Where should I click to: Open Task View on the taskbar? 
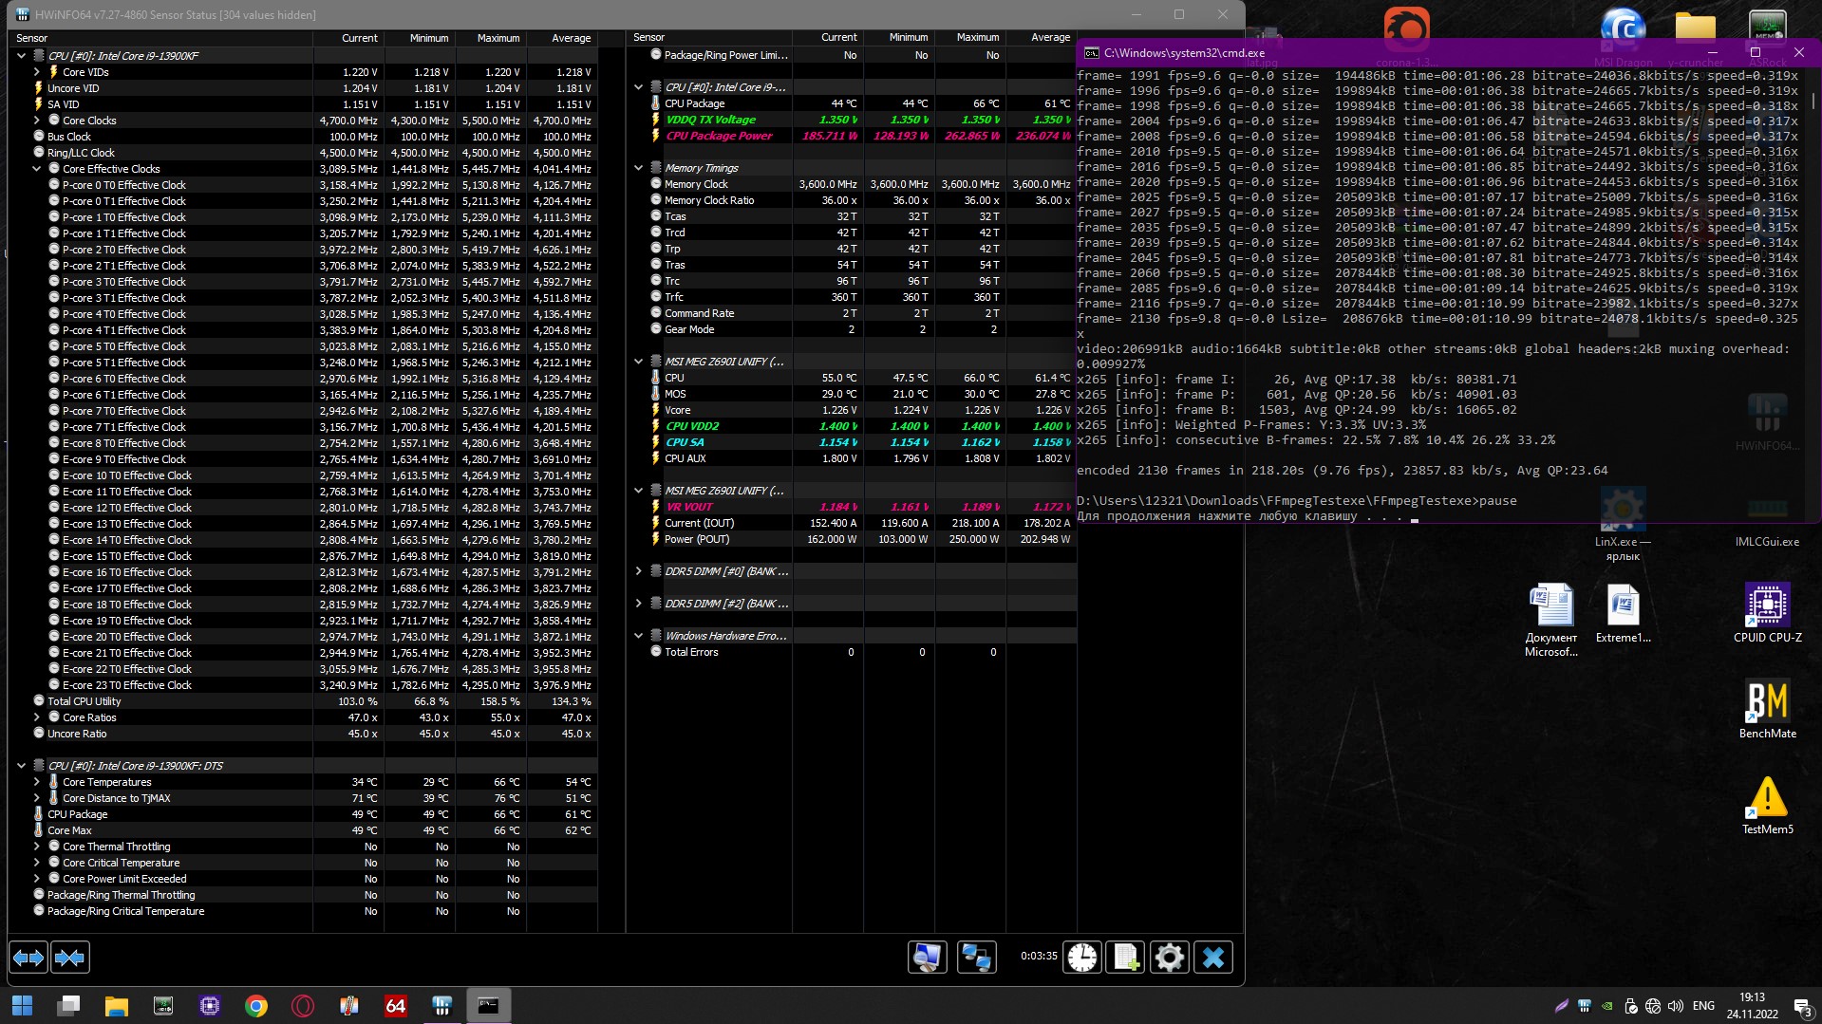[x=69, y=1005]
